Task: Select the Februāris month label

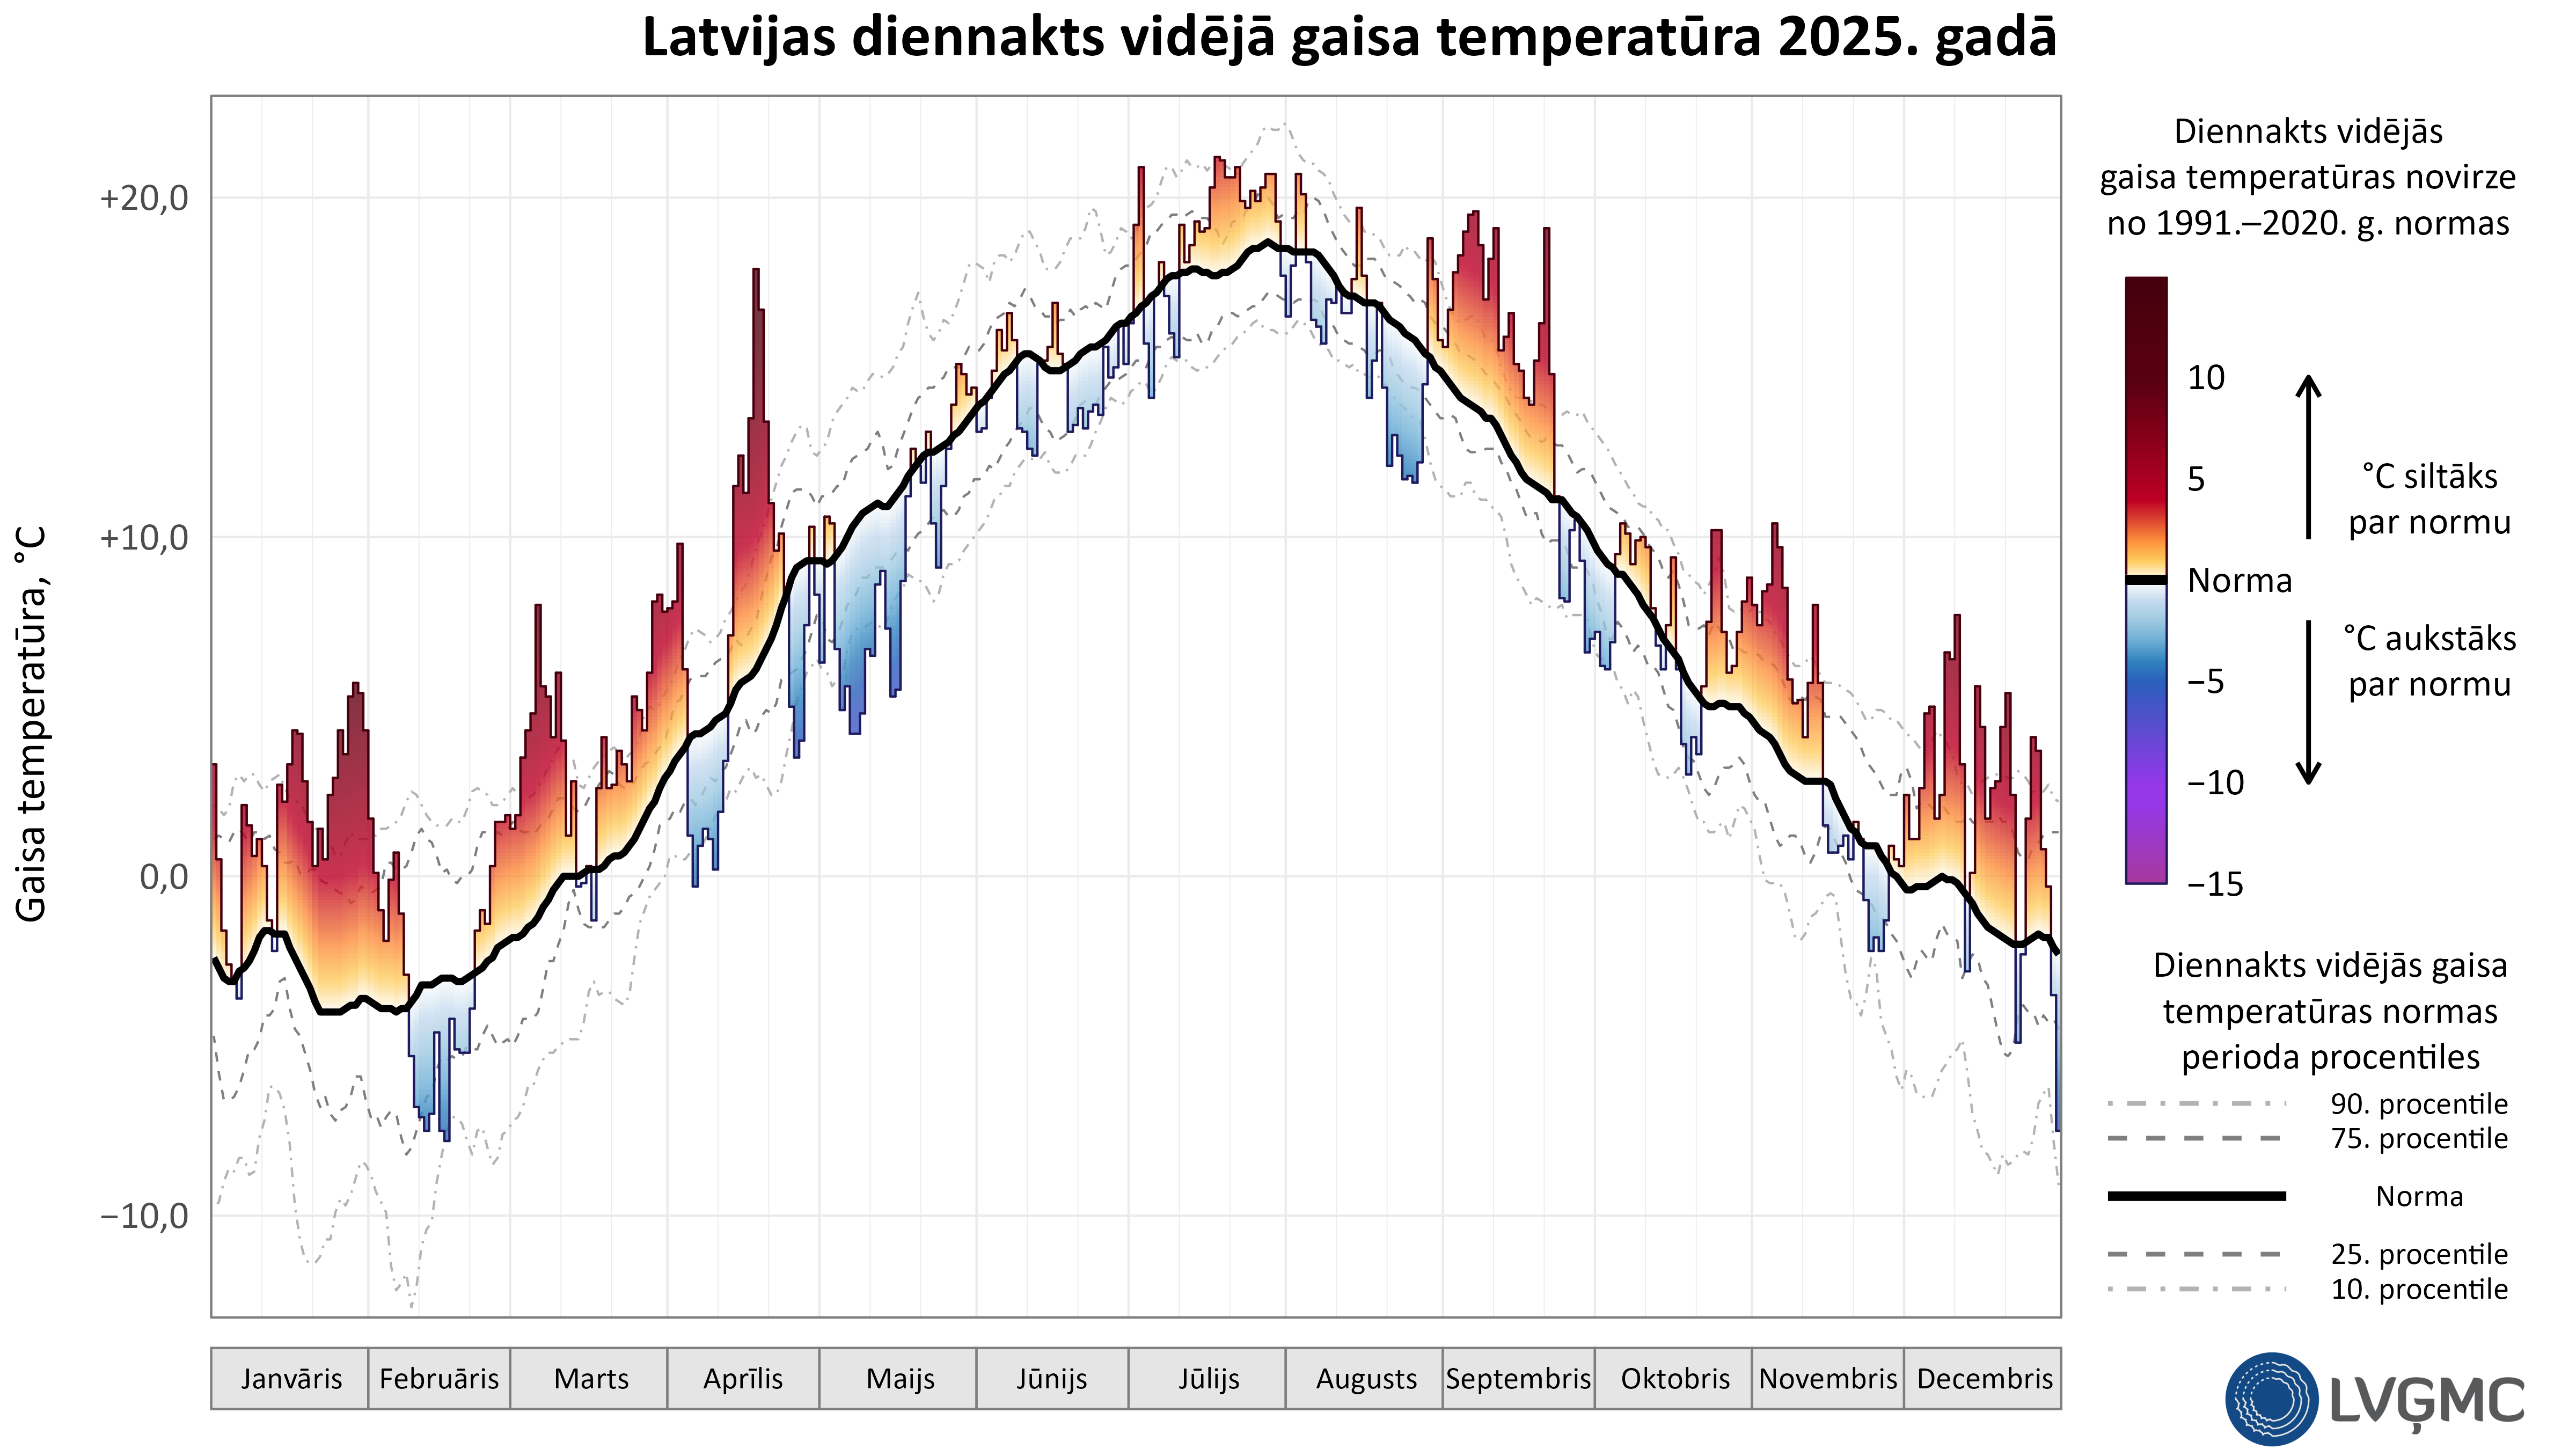Action: pyautogui.click(x=439, y=1378)
